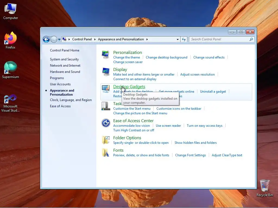Open Hardware and Sound category
Viewport: 278px width, 208px height.
(65, 71)
